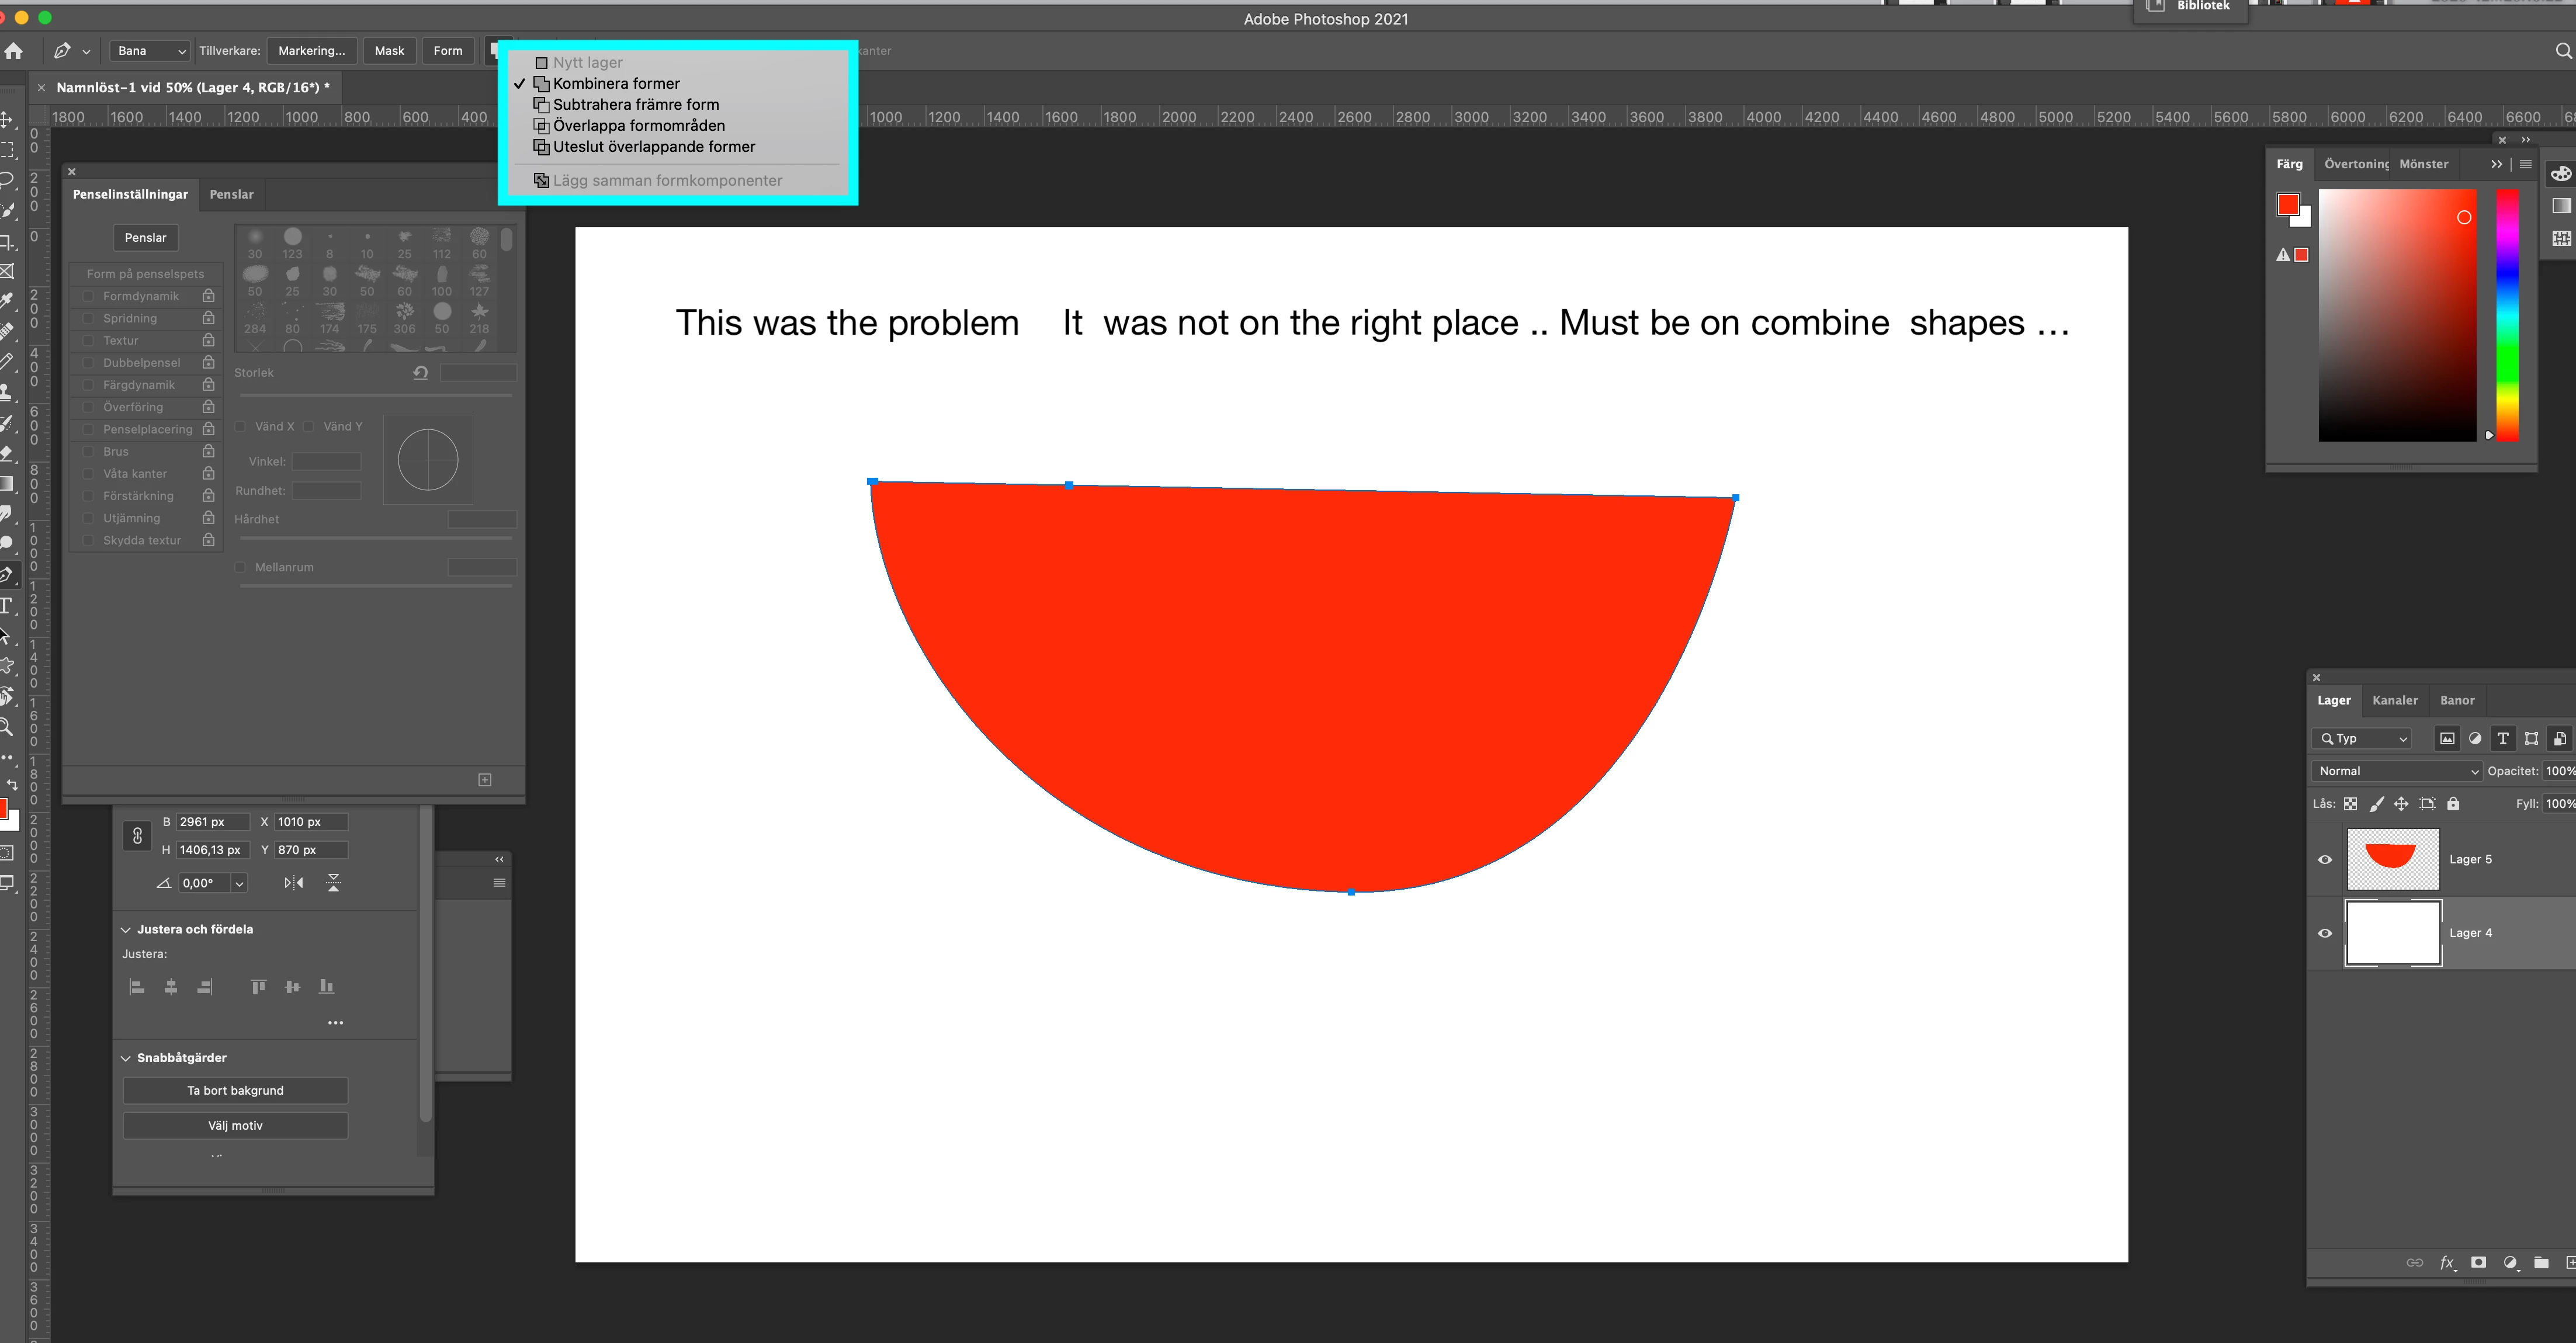Flip horizontally icon in properties panel
Viewport: 2576px width, 1343px height.
(x=293, y=883)
